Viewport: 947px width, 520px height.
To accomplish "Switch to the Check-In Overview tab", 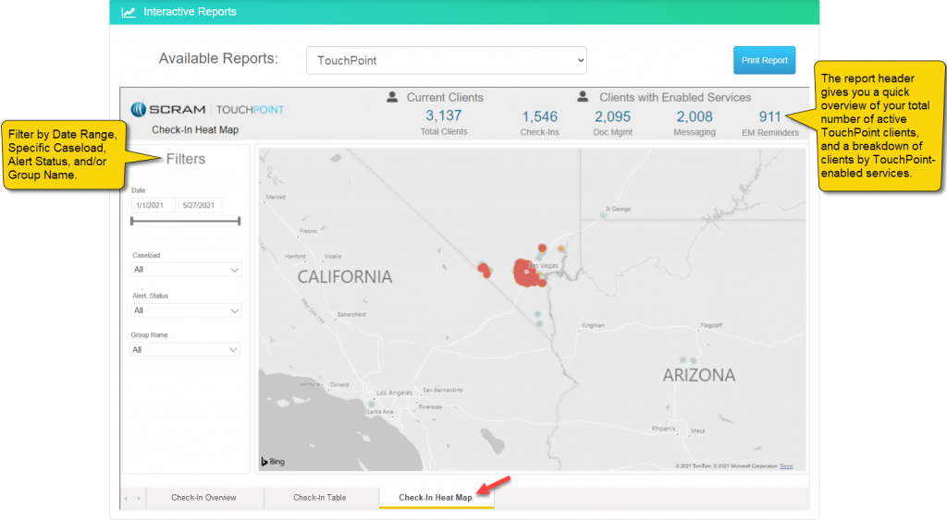I will [x=203, y=498].
